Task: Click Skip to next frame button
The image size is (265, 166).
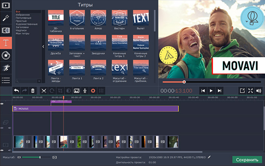Action: tap(219, 91)
